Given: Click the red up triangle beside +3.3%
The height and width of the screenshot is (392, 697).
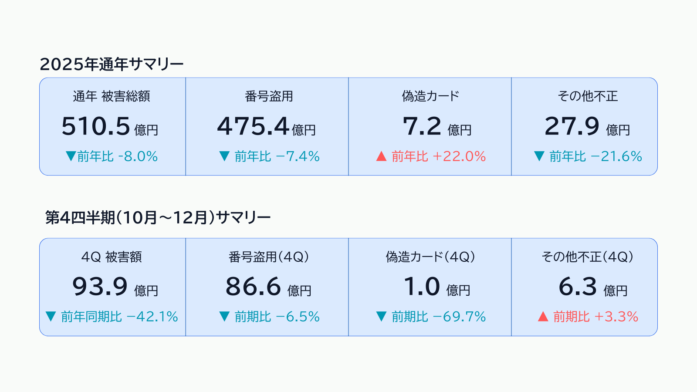Looking at the screenshot, I should [543, 317].
